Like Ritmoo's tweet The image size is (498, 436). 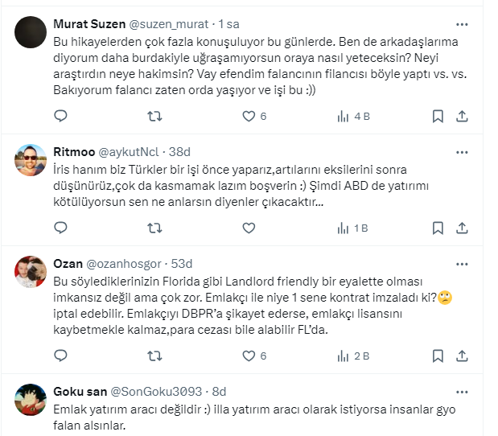[249, 228]
